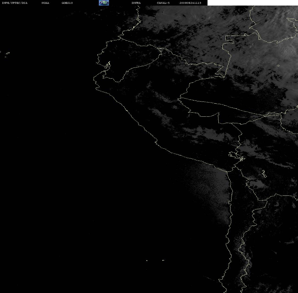Screen dimensions: 298x293
Task: Click the NOAA label in header
Action: [45, 3]
